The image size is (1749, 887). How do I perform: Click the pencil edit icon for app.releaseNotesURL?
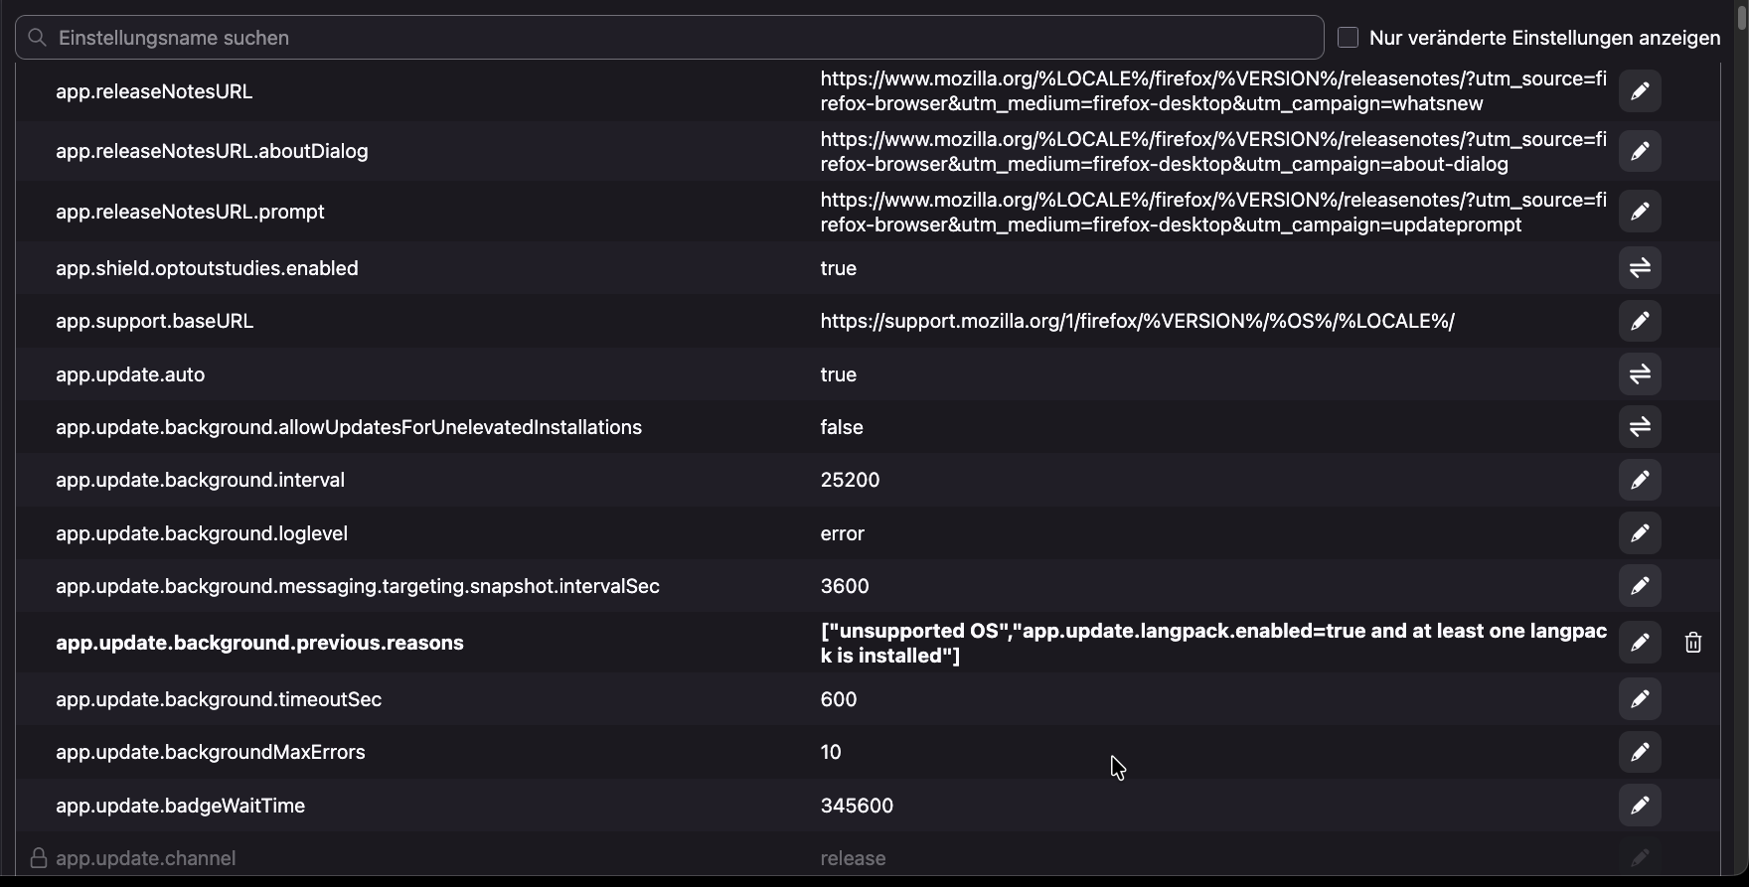pos(1640,91)
